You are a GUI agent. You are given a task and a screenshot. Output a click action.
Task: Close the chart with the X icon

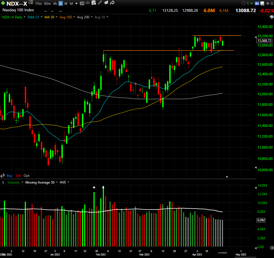pyautogui.click(x=272, y=3)
